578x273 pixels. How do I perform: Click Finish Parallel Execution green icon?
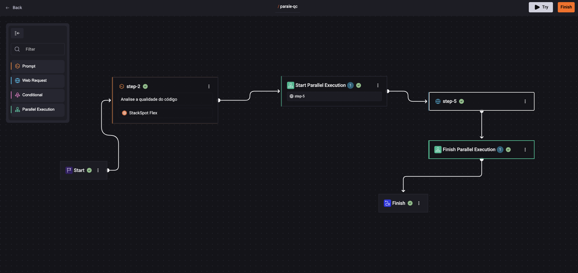(x=438, y=150)
